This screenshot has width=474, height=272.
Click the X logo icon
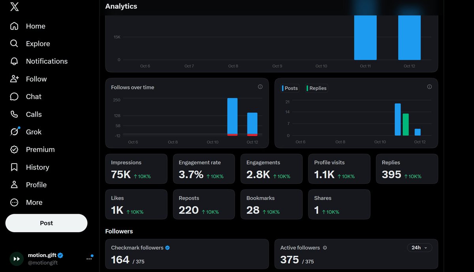14,7
